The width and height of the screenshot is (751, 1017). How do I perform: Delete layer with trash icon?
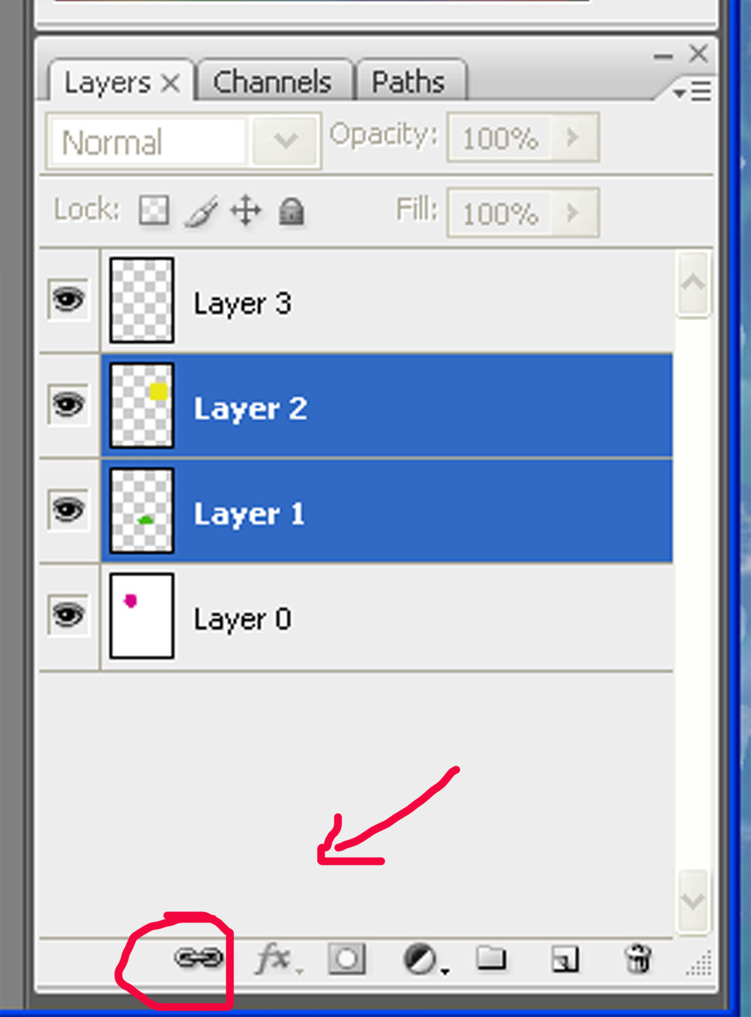638,959
